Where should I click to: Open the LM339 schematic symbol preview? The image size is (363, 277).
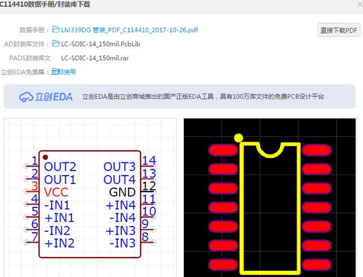[90, 198]
